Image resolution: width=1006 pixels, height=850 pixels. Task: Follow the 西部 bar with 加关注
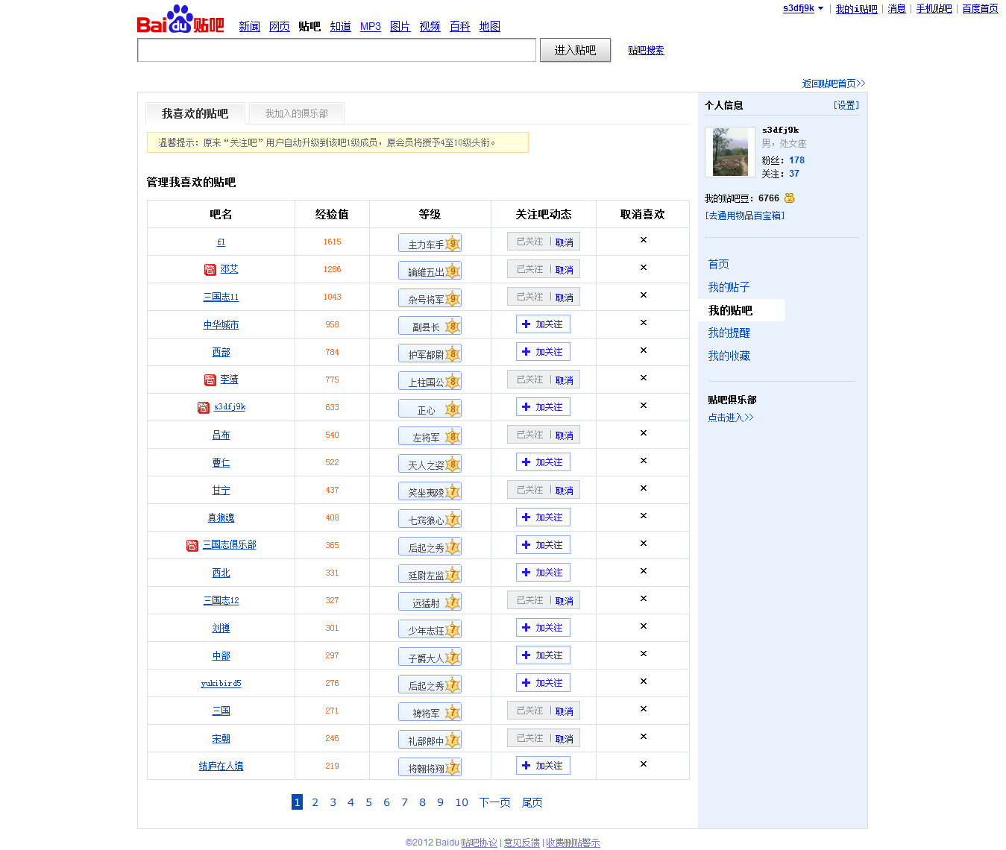coord(543,352)
